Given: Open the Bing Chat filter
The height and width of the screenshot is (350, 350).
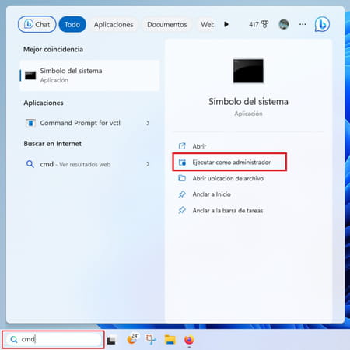Looking at the screenshot, I should pyautogui.click(x=37, y=24).
